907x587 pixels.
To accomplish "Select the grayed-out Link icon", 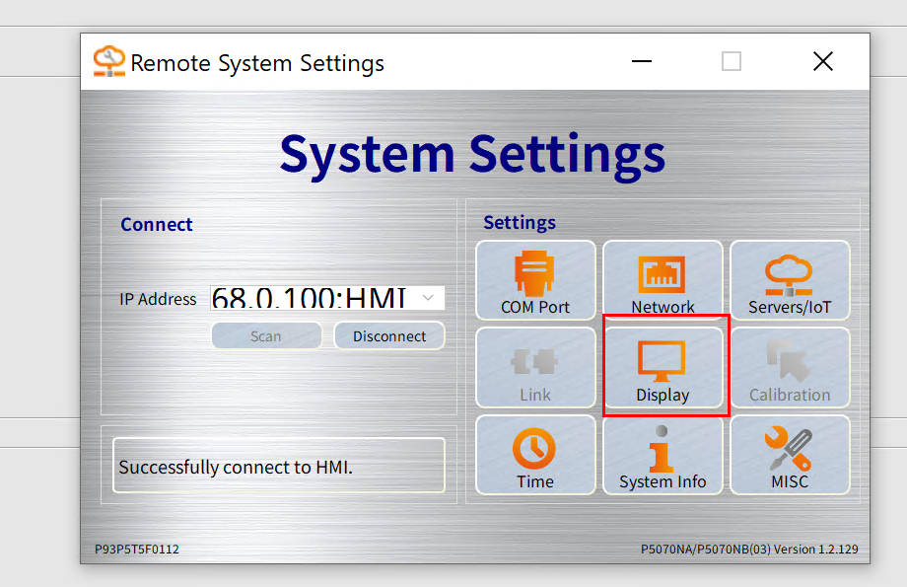I will coord(535,367).
